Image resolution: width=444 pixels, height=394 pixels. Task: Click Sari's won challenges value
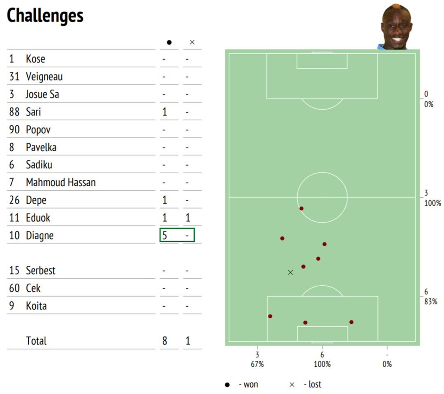(x=164, y=112)
